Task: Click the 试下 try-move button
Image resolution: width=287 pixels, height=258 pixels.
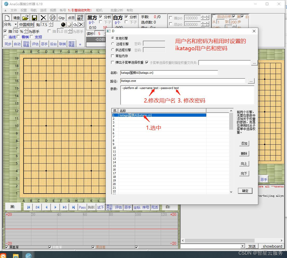Action: [100, 207]
